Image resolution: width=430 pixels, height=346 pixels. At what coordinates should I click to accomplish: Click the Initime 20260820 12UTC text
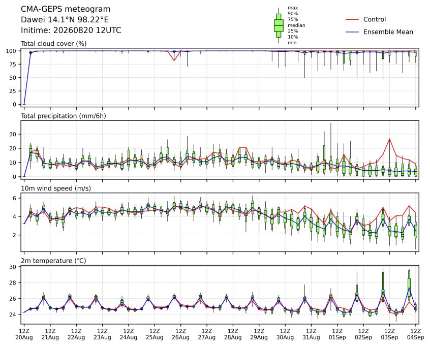pos(71,30)
